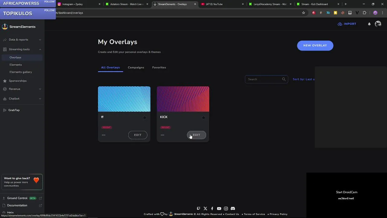387x218 pixels.
Task: Favorite the ff overlay with its star
Action: click(x=145, y=117)
